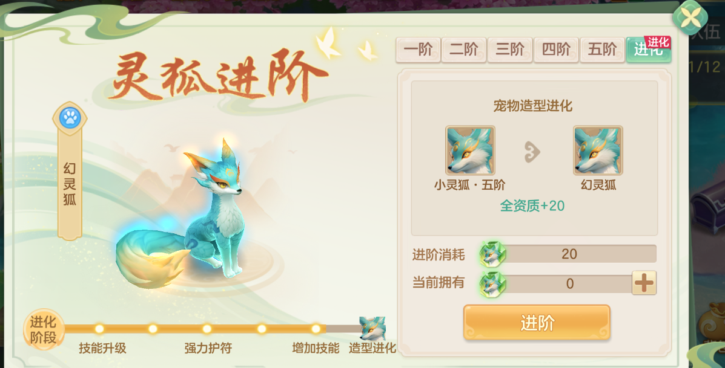Viewport: 725px width, 368px height.
Task: Select the 技能升级 node on progress bar
Action: pyautogui.click(x=99, y=328)
